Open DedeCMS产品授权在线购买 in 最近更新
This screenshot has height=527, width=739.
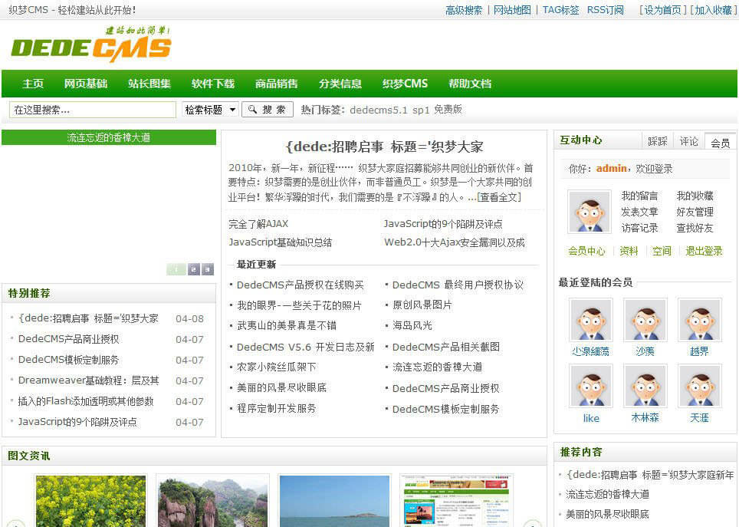300,285
